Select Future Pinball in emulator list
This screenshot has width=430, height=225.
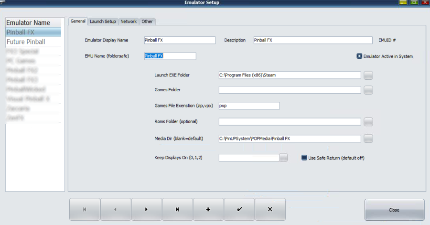coord(26,42)
